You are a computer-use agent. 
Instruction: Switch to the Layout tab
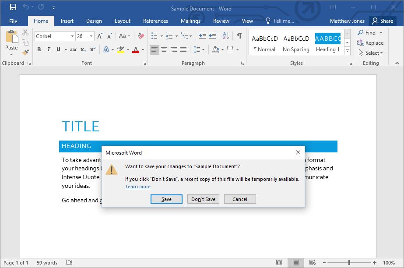click(123, 21)
